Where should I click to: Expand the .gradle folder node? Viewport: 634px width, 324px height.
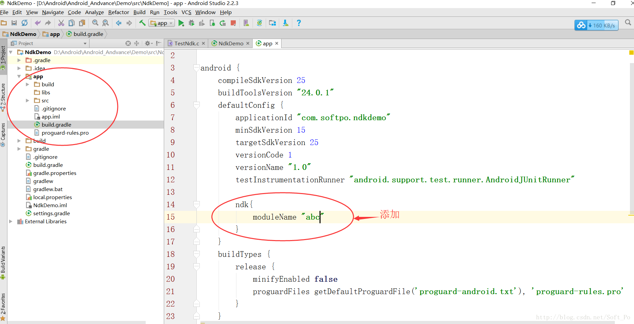click(x=19, y=60)
